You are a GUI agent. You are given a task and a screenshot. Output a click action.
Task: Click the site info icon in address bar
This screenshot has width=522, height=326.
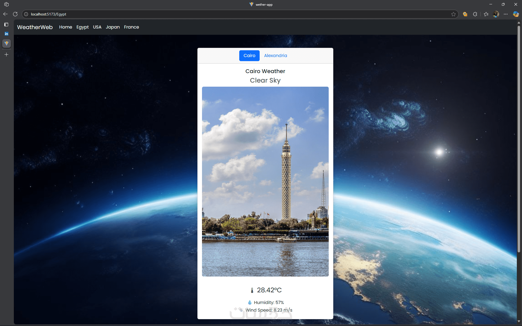(26, 14)
